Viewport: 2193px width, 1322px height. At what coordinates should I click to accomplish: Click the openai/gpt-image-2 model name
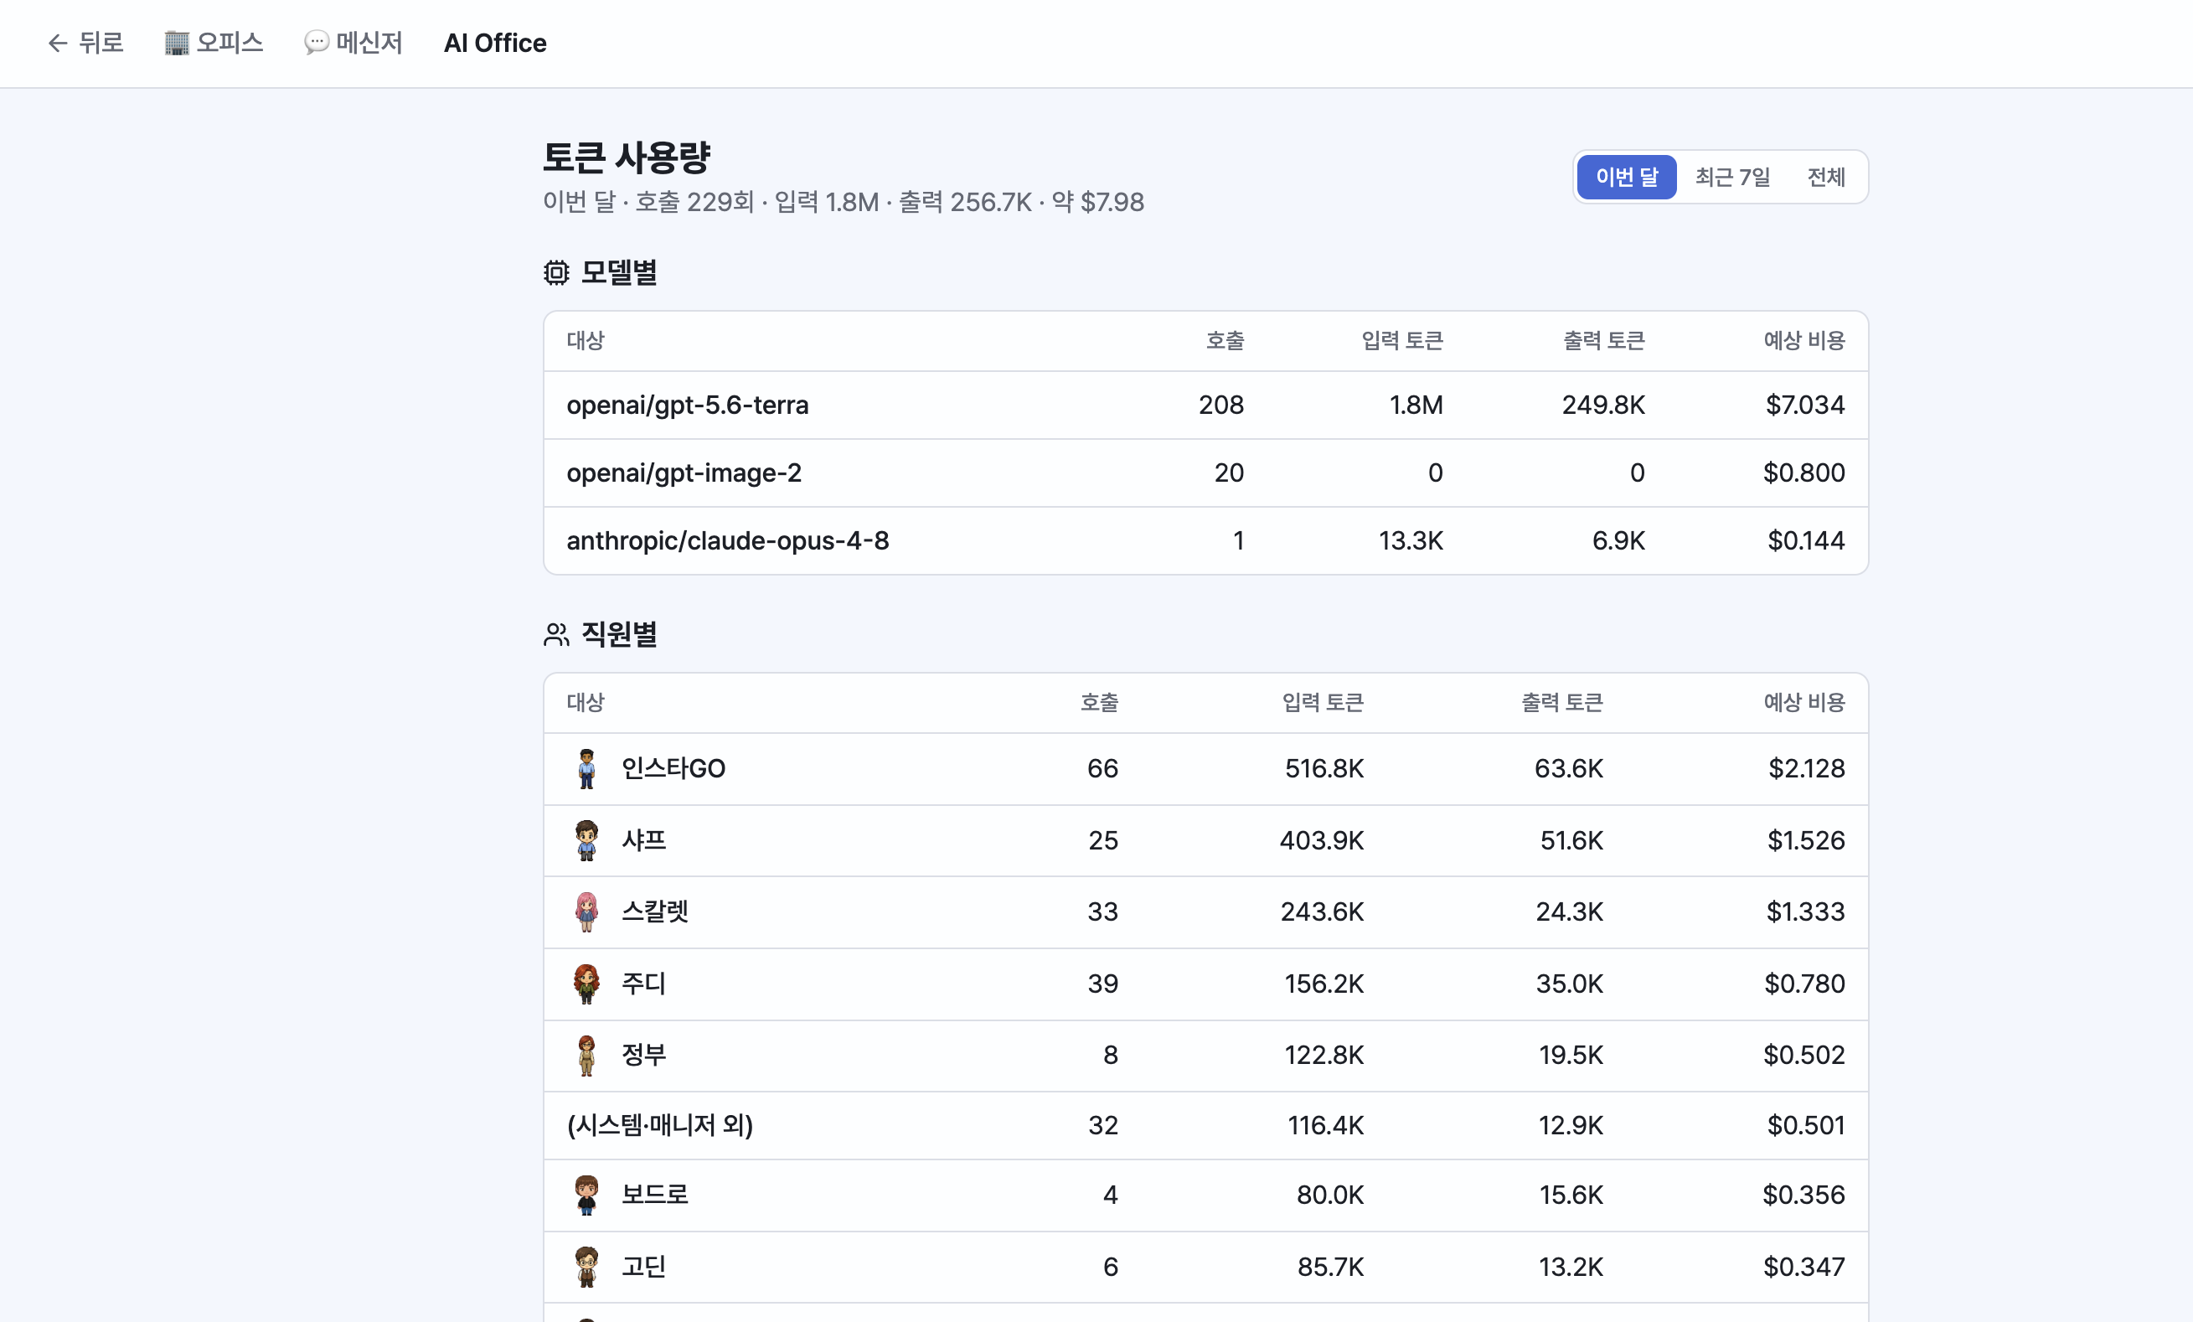684,473
